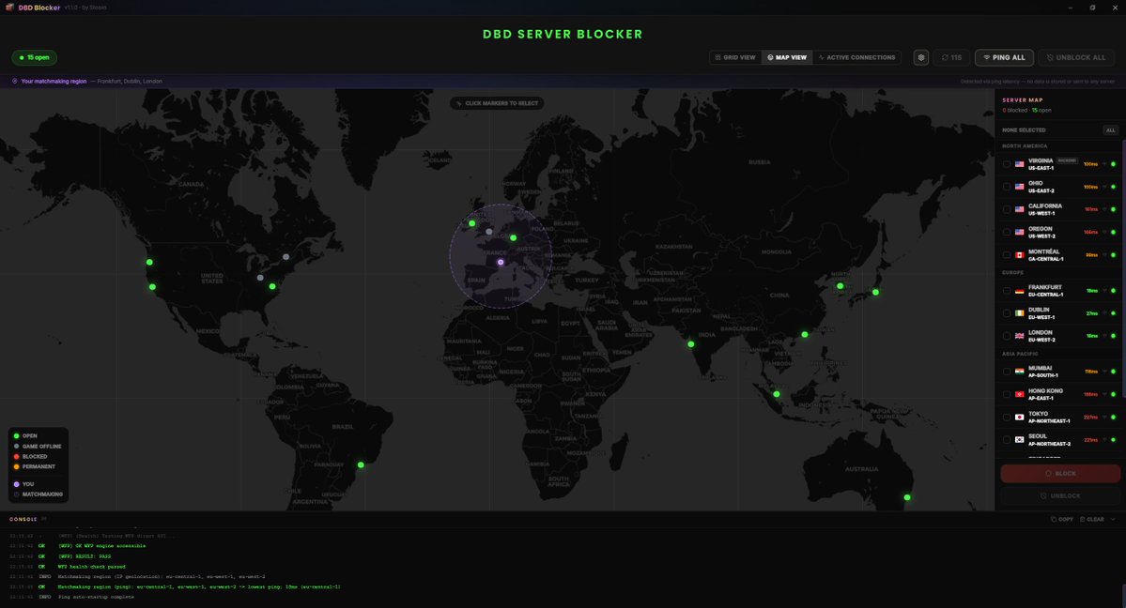Expand the Tokyo row chevron
Image resolution: width=1126 pixels, height=608 pixels.
pos(1104,417)
